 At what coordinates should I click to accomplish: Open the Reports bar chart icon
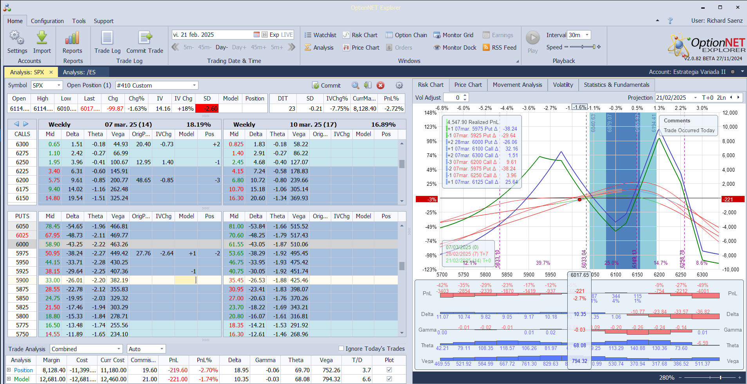pyautogui.click(x=72, y=38)
